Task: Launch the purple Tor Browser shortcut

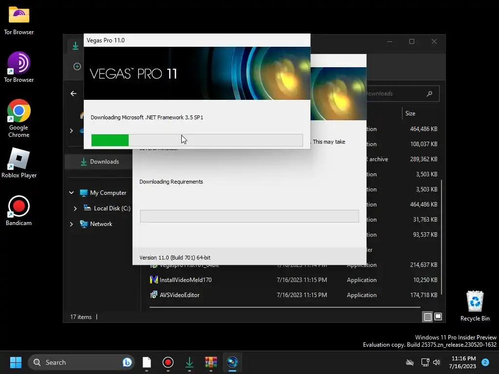Action: pos(19,67)
